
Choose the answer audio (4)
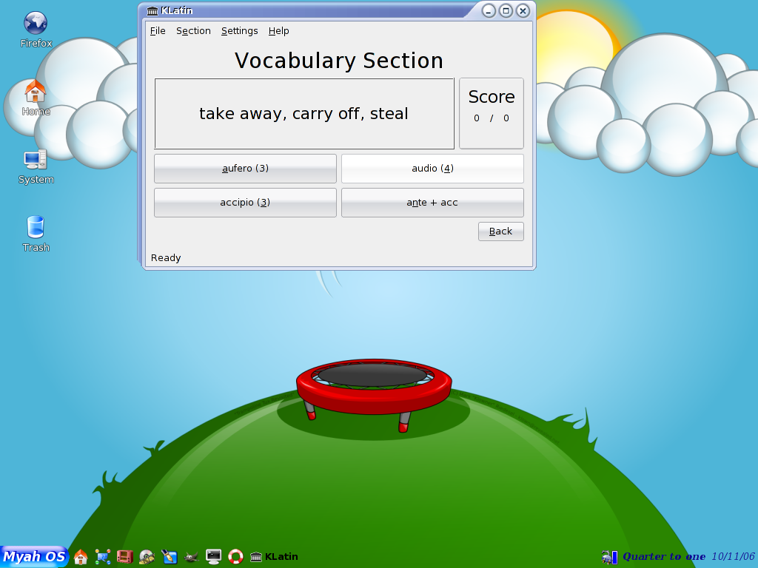coord(432,169)
